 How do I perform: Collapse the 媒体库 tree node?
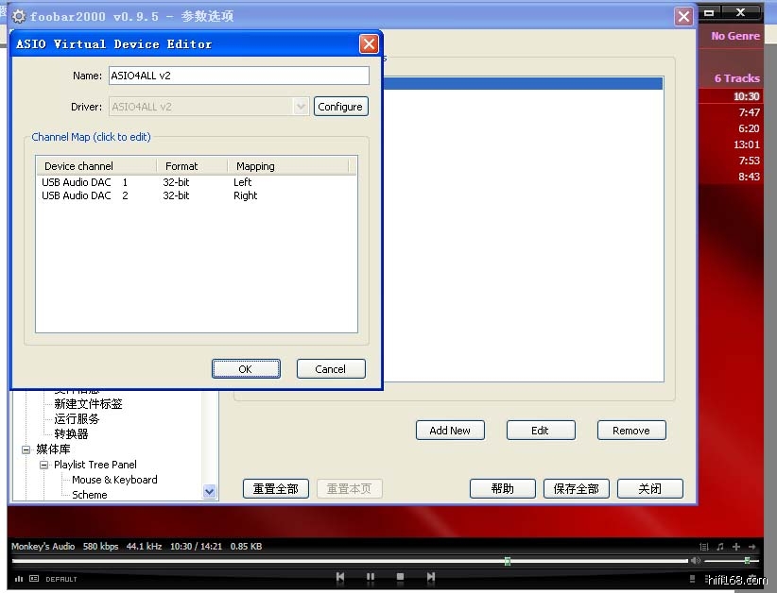click(27, 449)
